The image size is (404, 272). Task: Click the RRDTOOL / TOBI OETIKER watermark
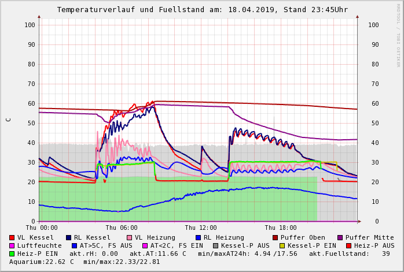coord(398,35)
